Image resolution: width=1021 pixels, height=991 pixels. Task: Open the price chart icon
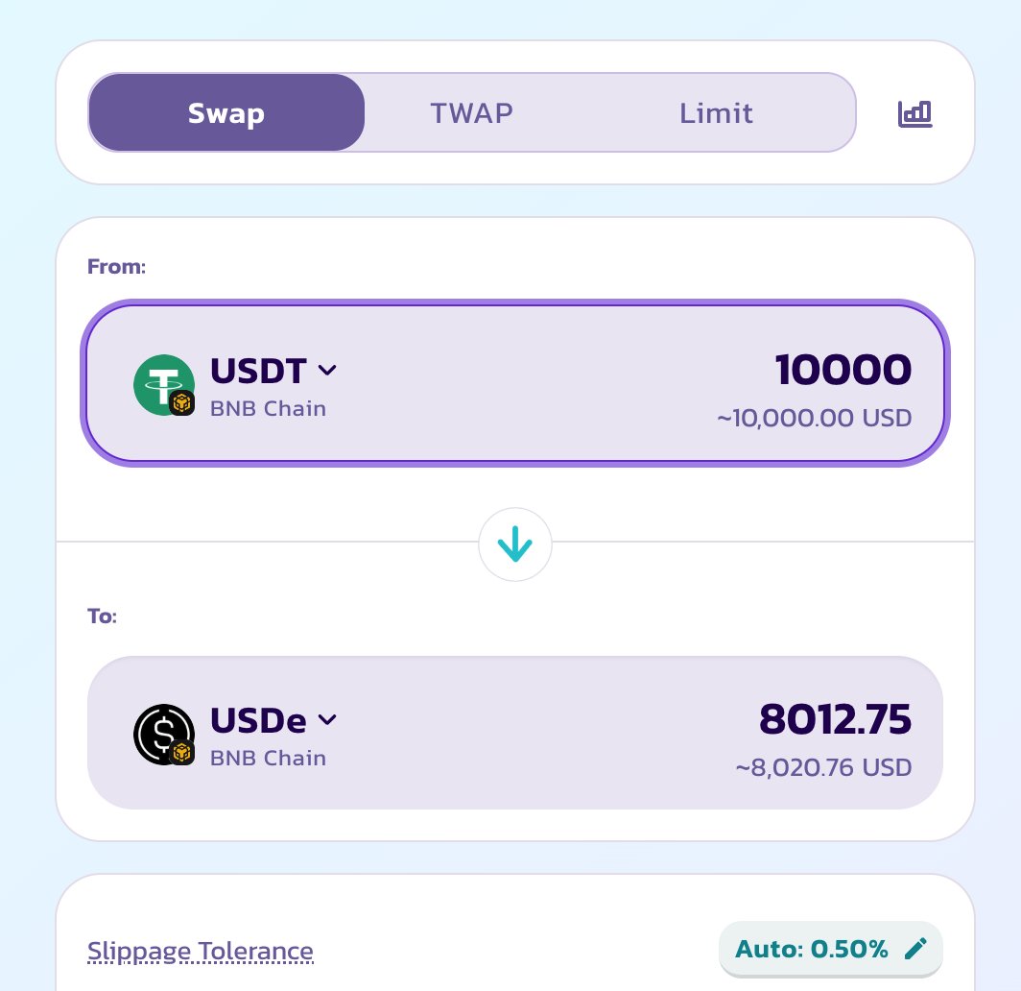(914, 114)
